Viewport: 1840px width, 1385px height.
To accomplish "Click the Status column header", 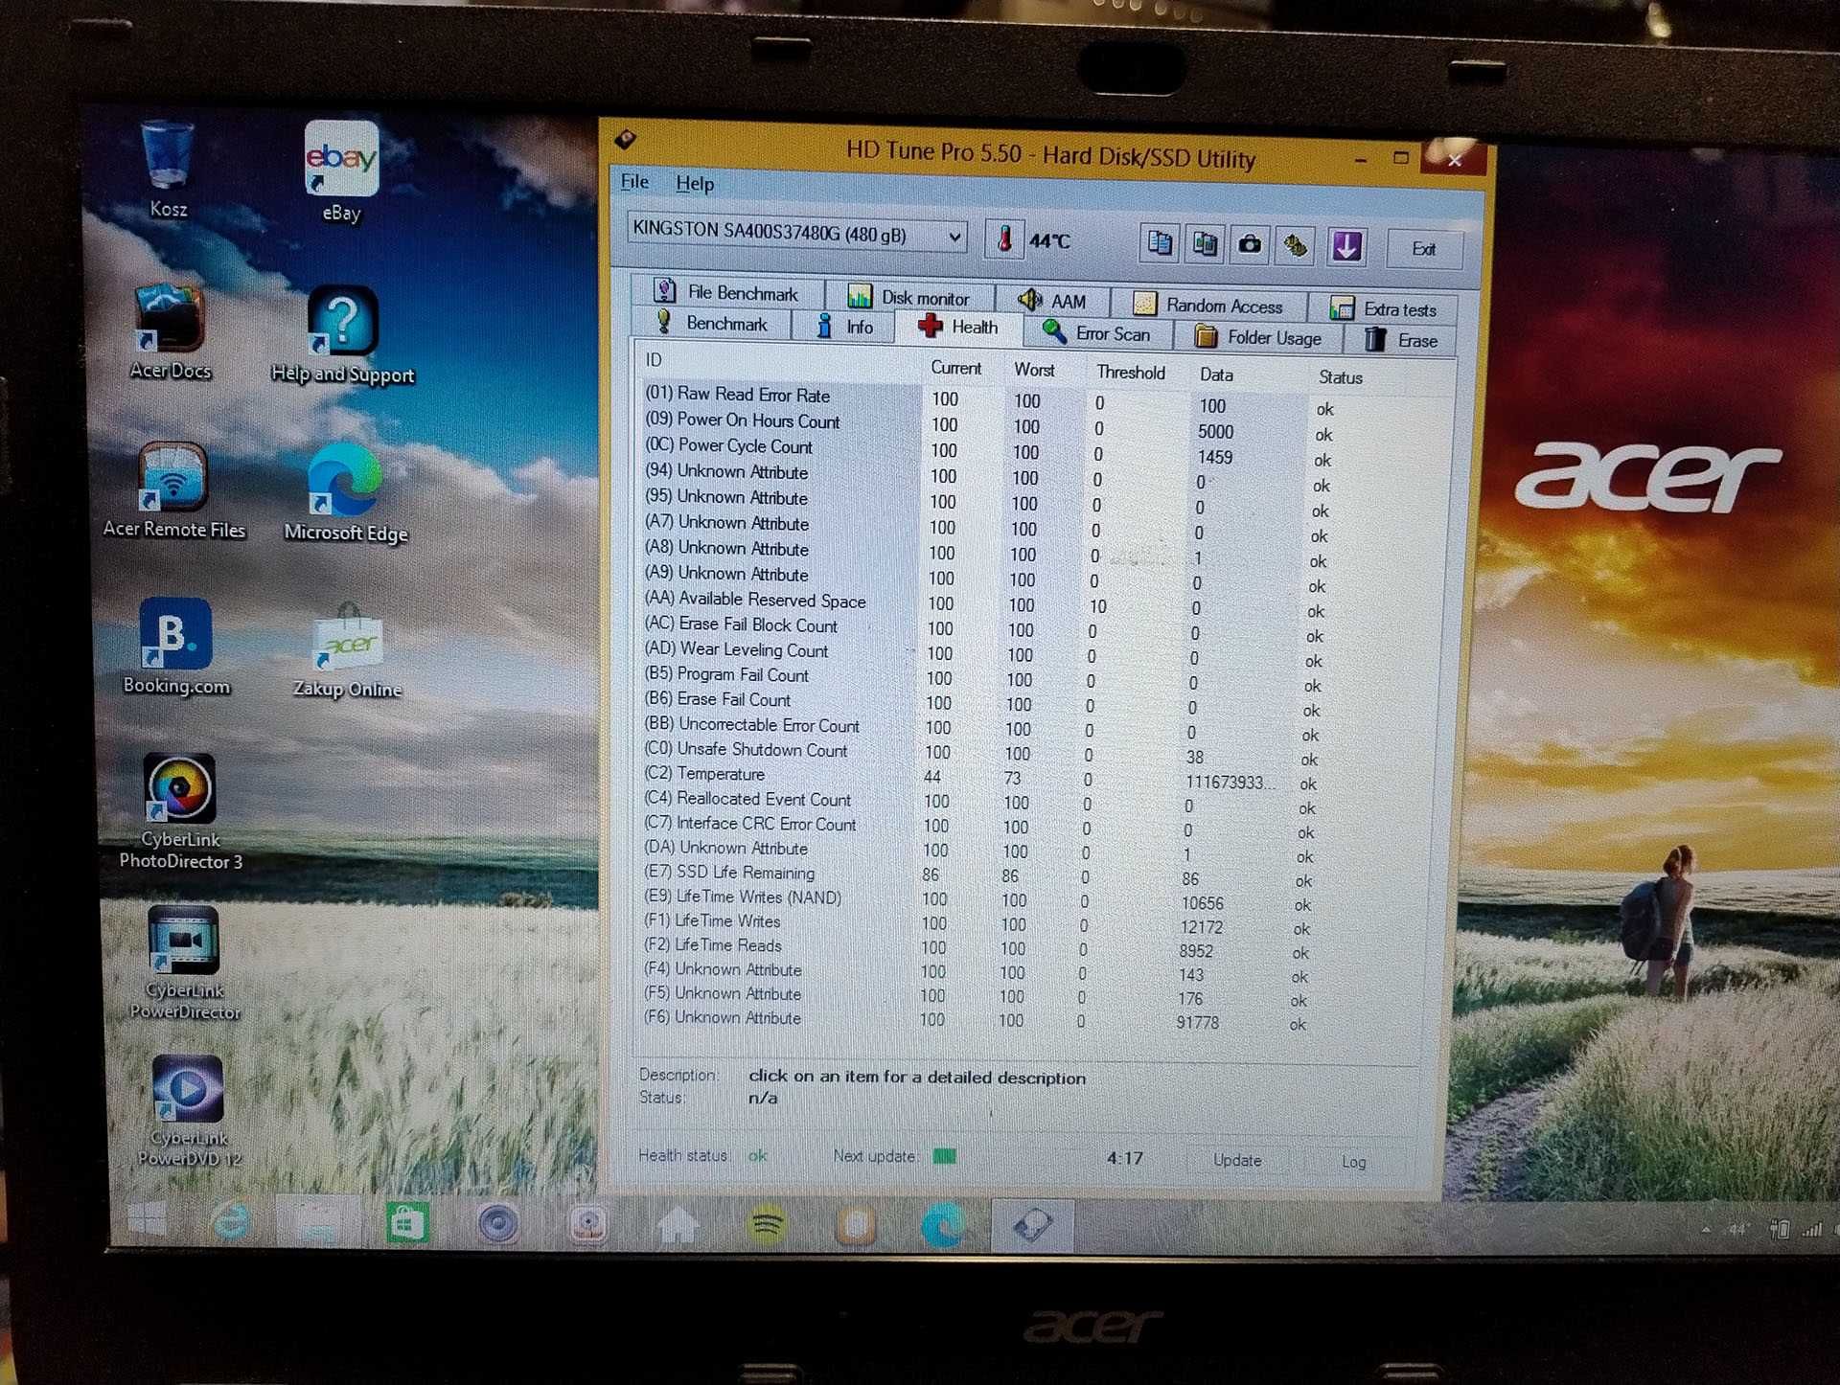I will pyautogui.click(x=1340, y=377).
